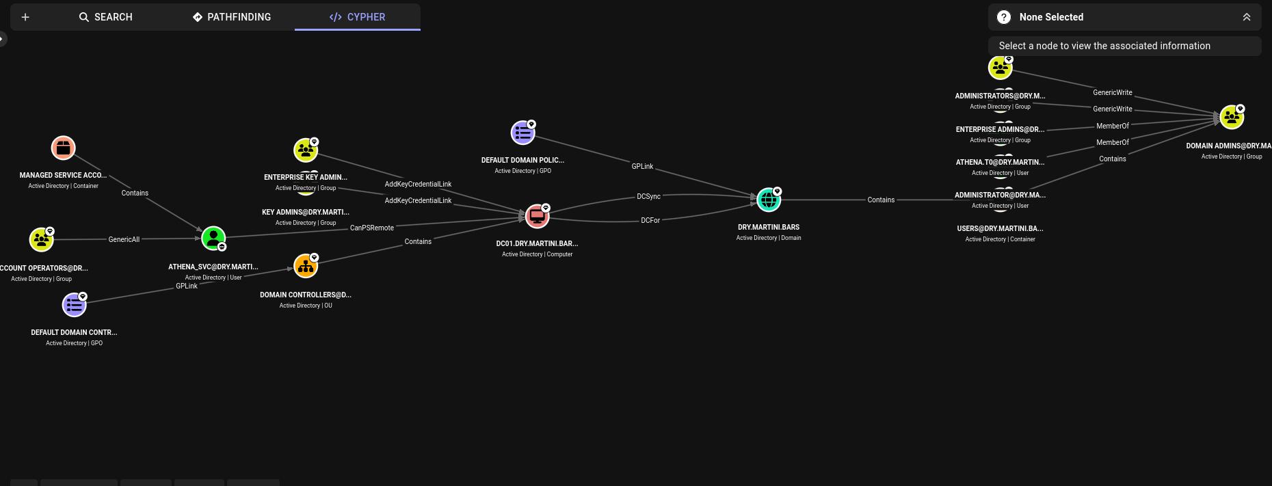This screenshot has height=486, width=1272.
Task: Click the DEFAULT DOMAIN CONTR... node label
Action: (75, 332)
